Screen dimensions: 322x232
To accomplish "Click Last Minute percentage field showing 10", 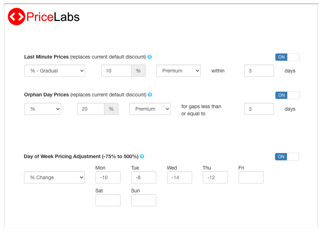I will pyautogui.click(x=117, y=71).
